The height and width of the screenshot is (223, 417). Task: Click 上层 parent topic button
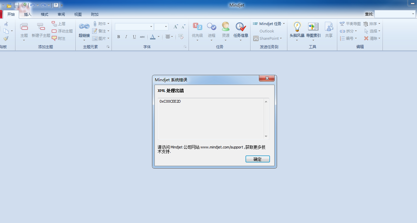tap(59, 24)
